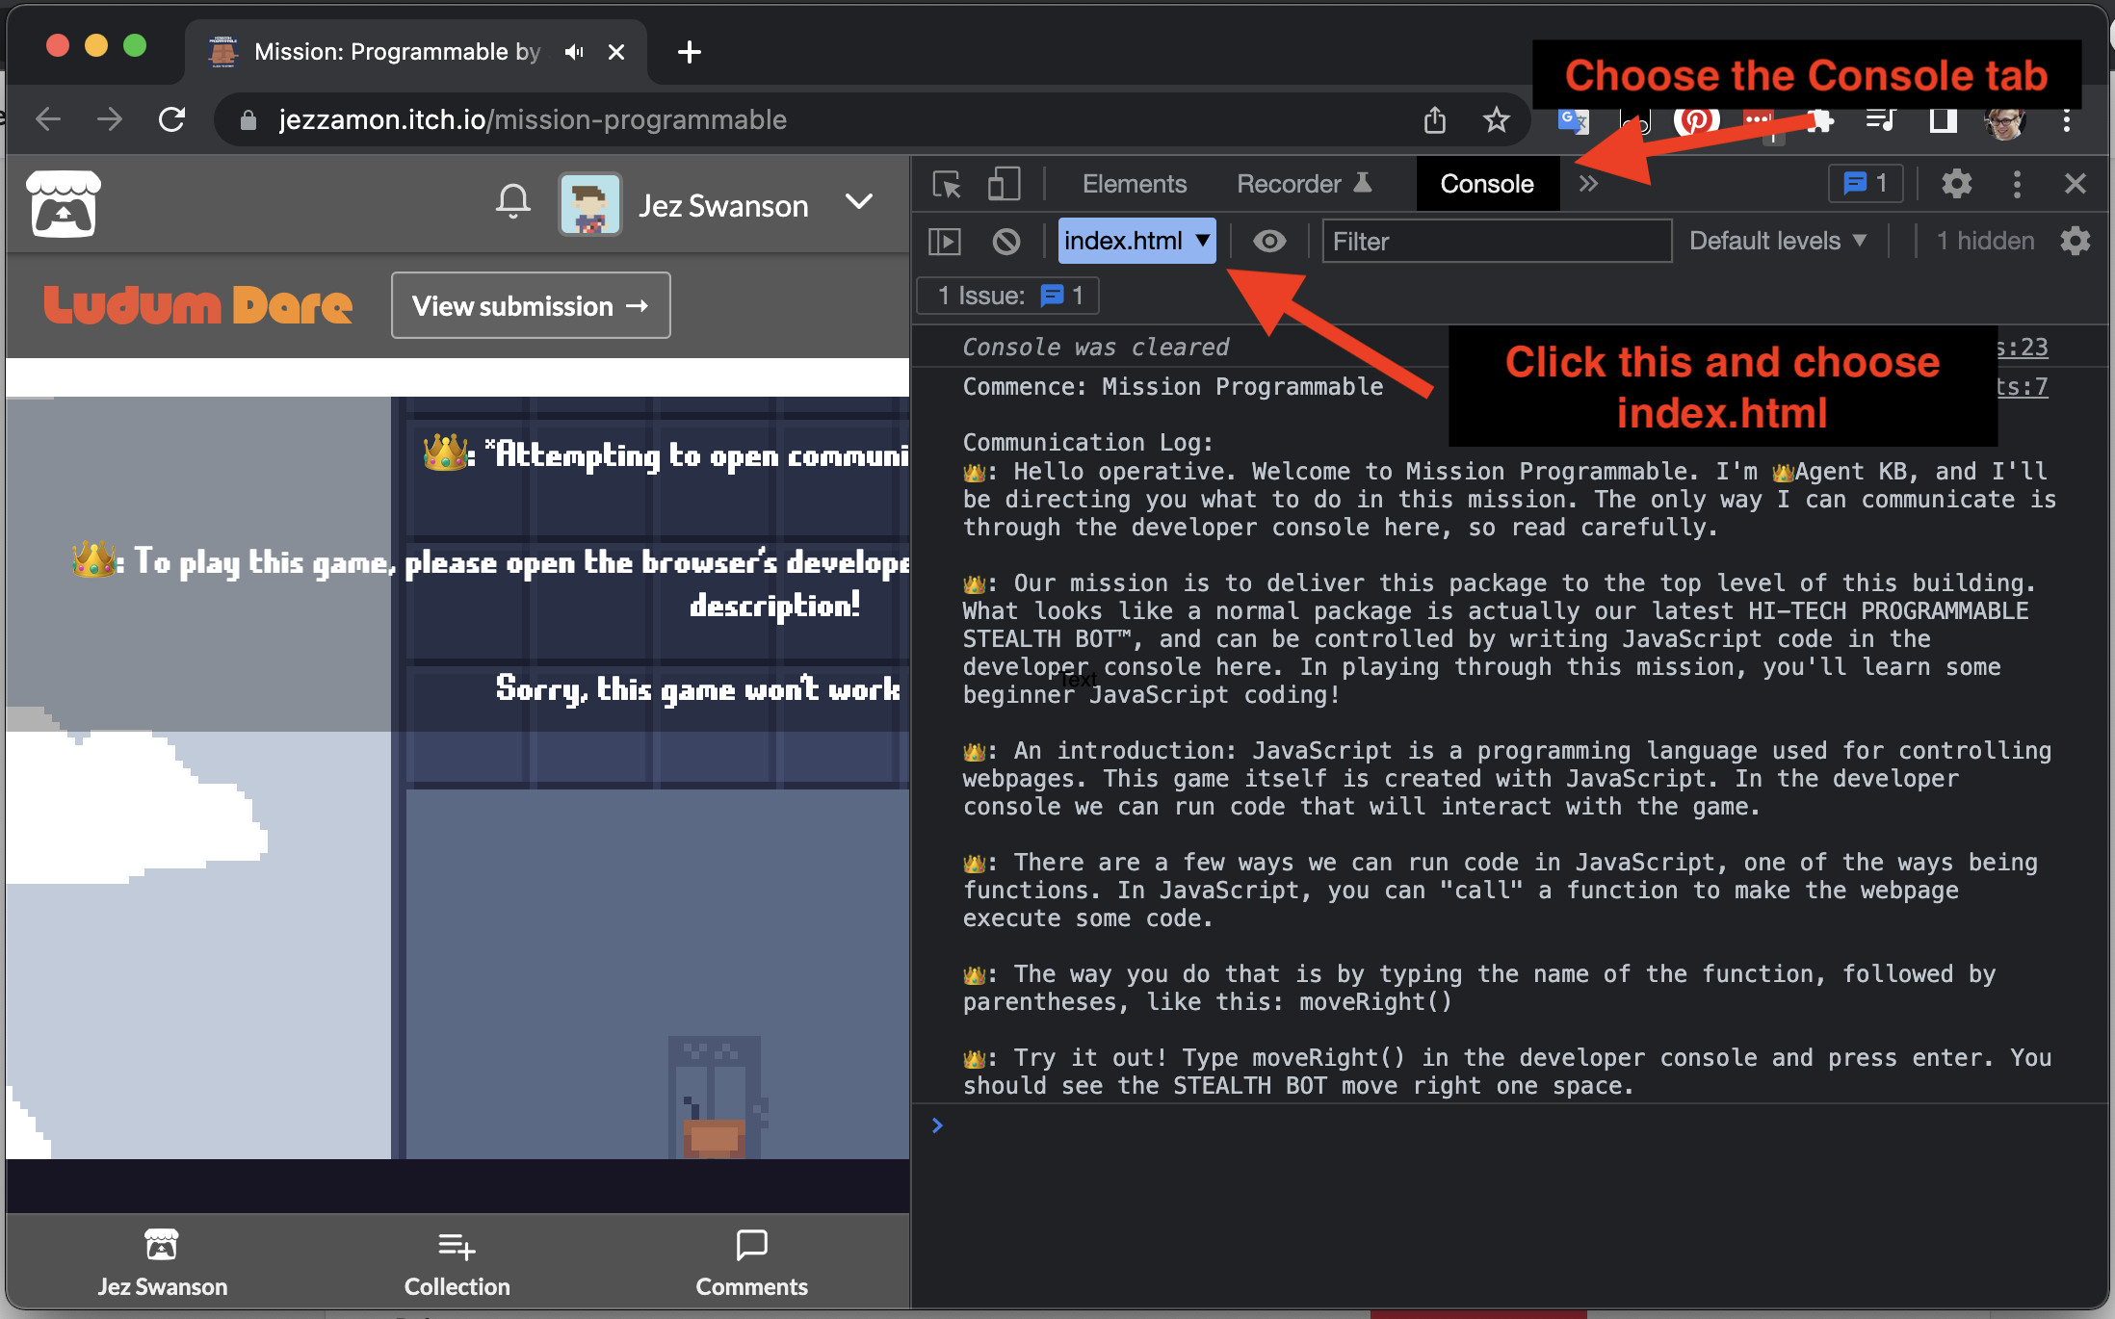
Task: Open a new browser tab
Action: [690, 52]
